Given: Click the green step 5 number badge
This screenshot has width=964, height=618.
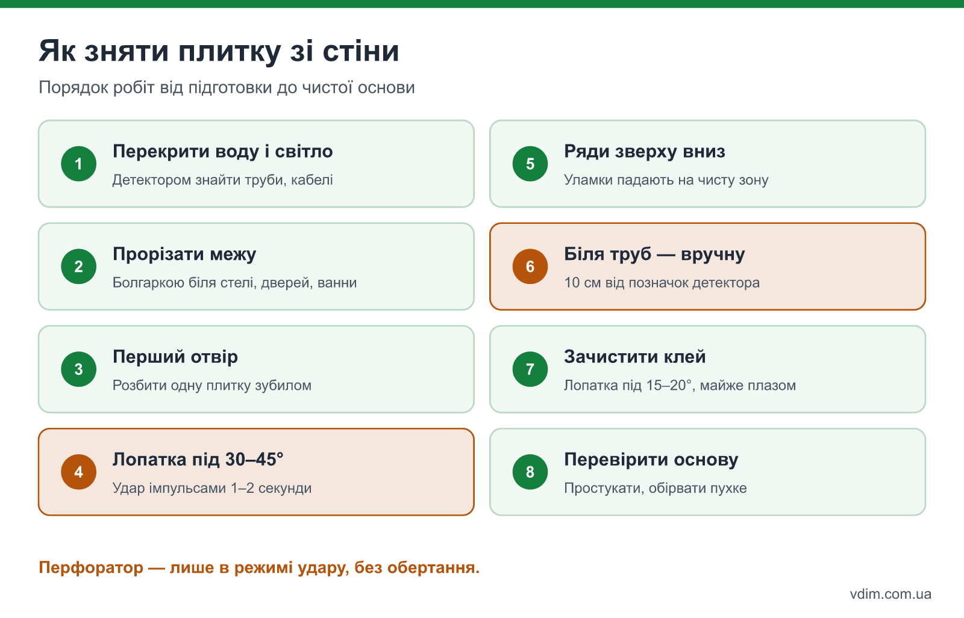Looking at the screenshot, I should point(530,164).
